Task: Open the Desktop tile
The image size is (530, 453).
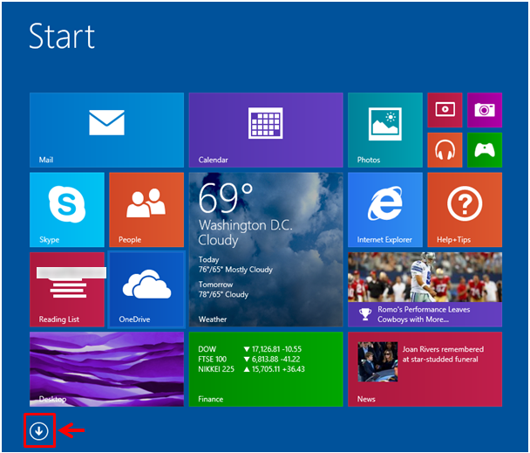Action: point(107,369)
